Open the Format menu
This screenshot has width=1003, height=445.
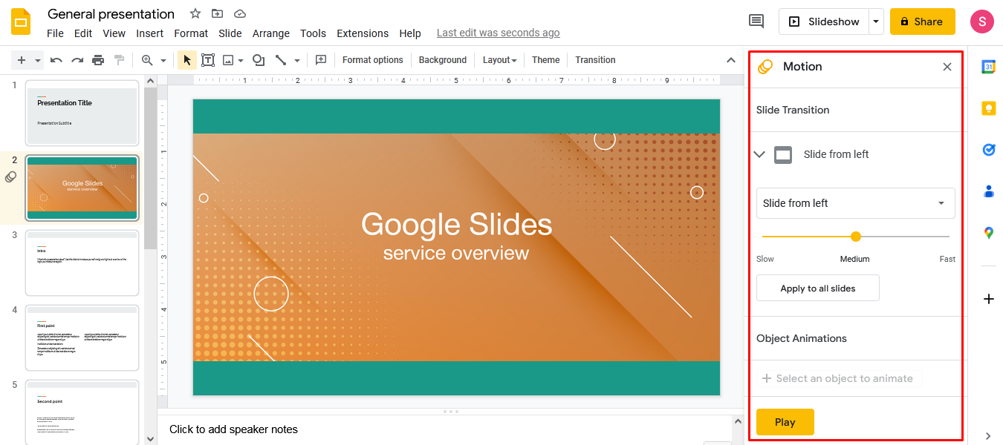coord(191,33)
